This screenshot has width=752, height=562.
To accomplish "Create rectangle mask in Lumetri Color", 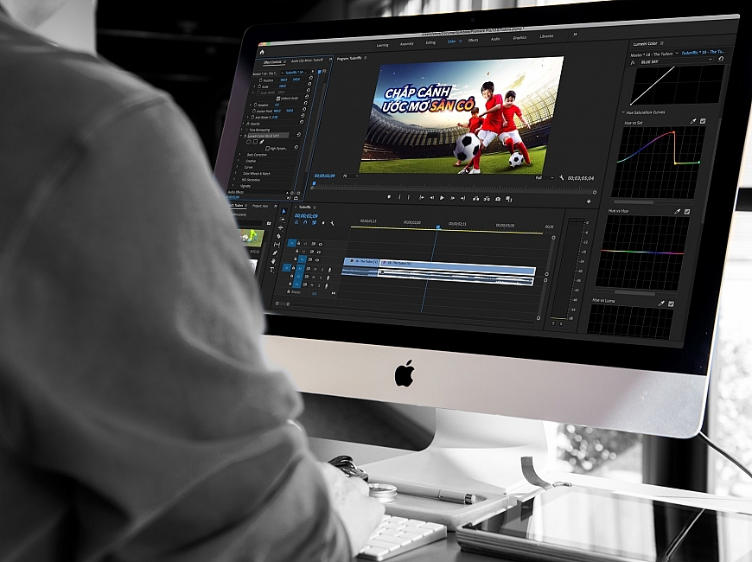I will pyautogui.click(x=256, y=142).
